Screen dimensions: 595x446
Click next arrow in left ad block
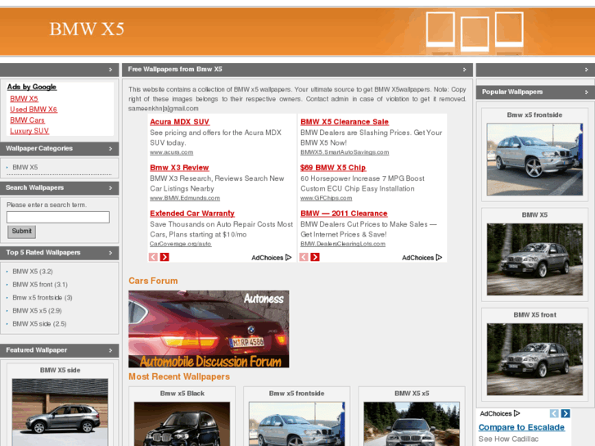165,257
